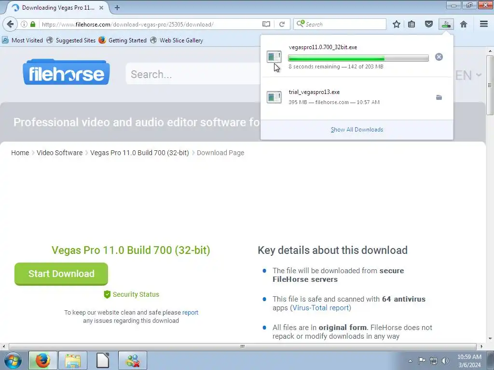This screenshot has height=370, width=494.
Task: Click right arrow of horizontal scrollbar
Action: (x=481, y=346)
